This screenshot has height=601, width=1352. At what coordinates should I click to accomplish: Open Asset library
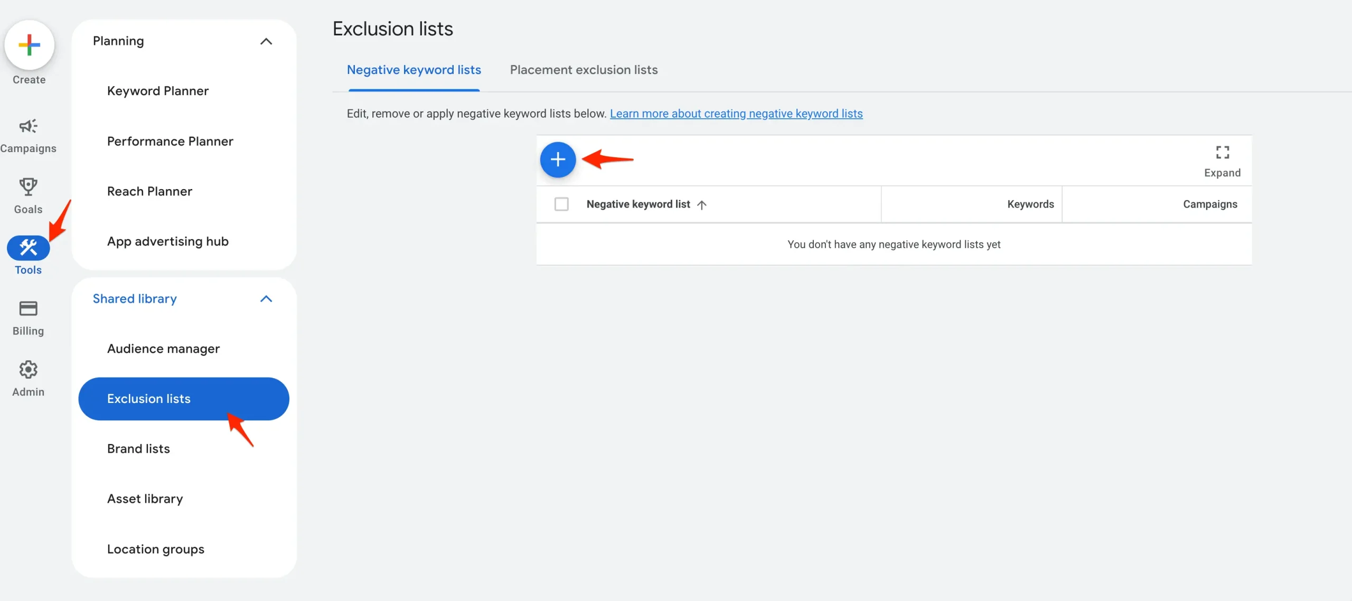pos(145,499)
